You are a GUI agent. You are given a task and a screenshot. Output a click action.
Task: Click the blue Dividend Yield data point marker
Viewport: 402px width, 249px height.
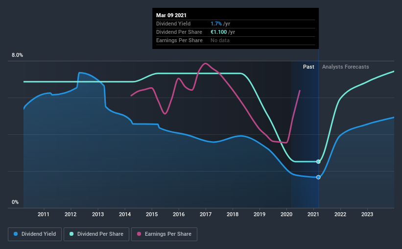click(x=318, y=177)
